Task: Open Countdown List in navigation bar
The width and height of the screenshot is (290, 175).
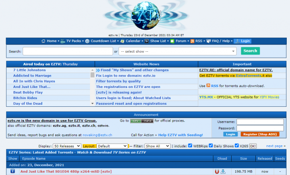Action: click(x=101, y=41)
